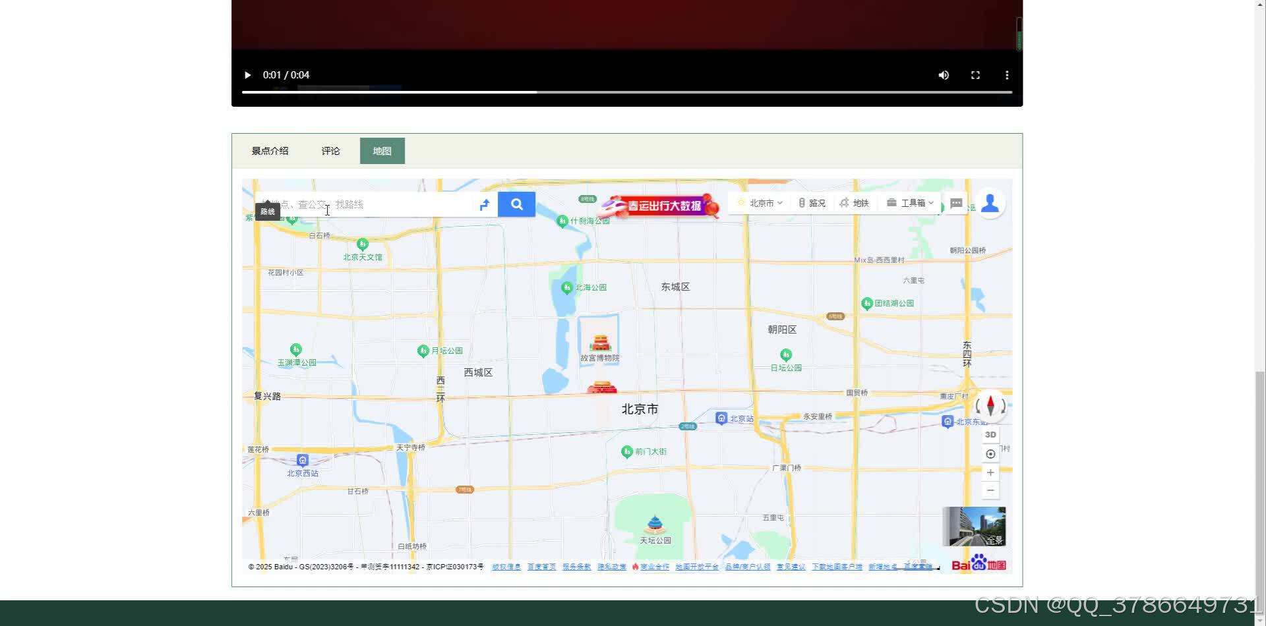Click the 复兴路 road label

pos(268,396)
